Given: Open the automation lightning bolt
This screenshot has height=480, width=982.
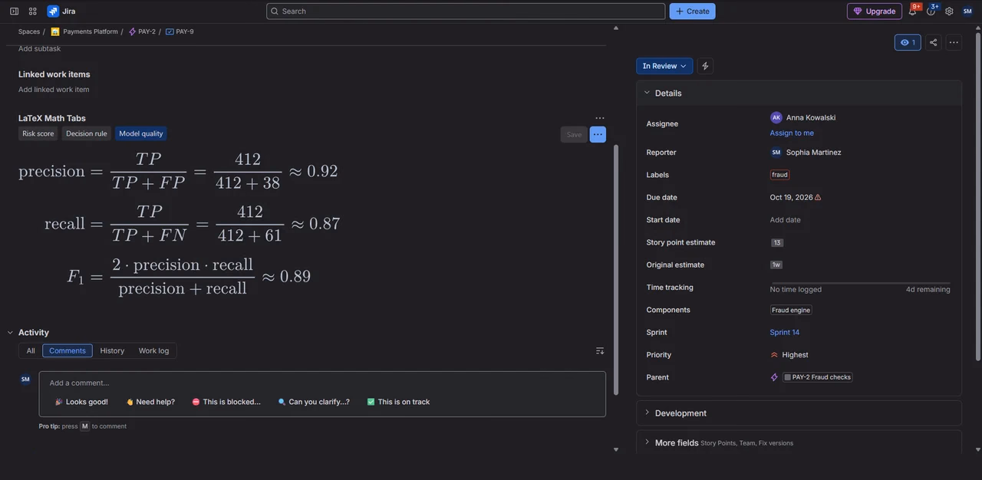Looking at the screenshot, I should pos(705,66).
